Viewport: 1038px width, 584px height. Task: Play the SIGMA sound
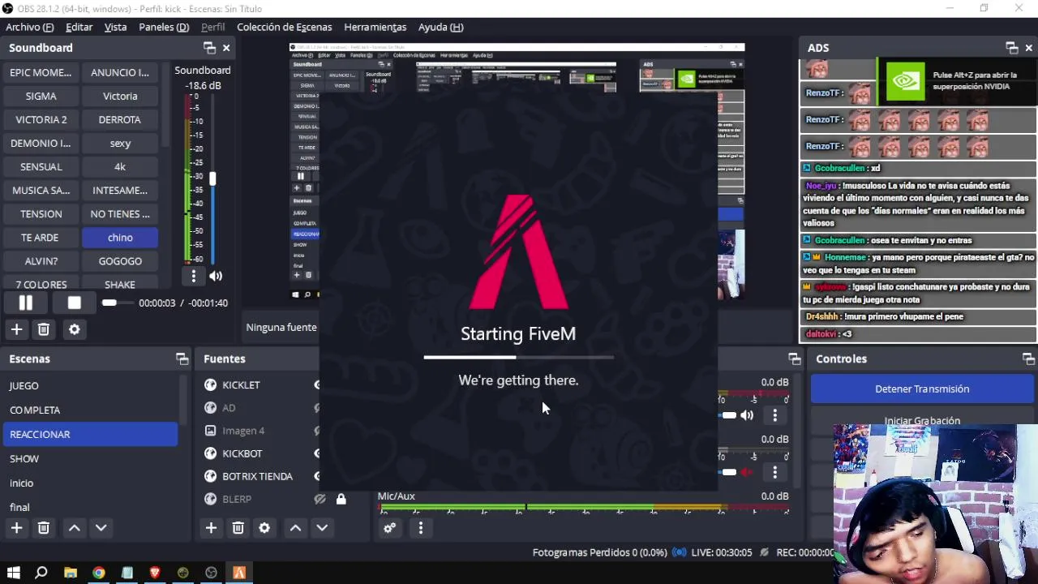pyautogui.click(x=41, y=96)
